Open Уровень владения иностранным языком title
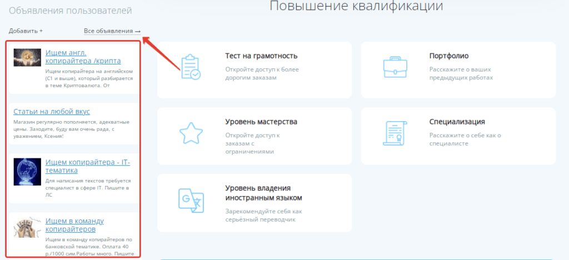The height and width of the screenshot is (260, 569). coord(263,193)
